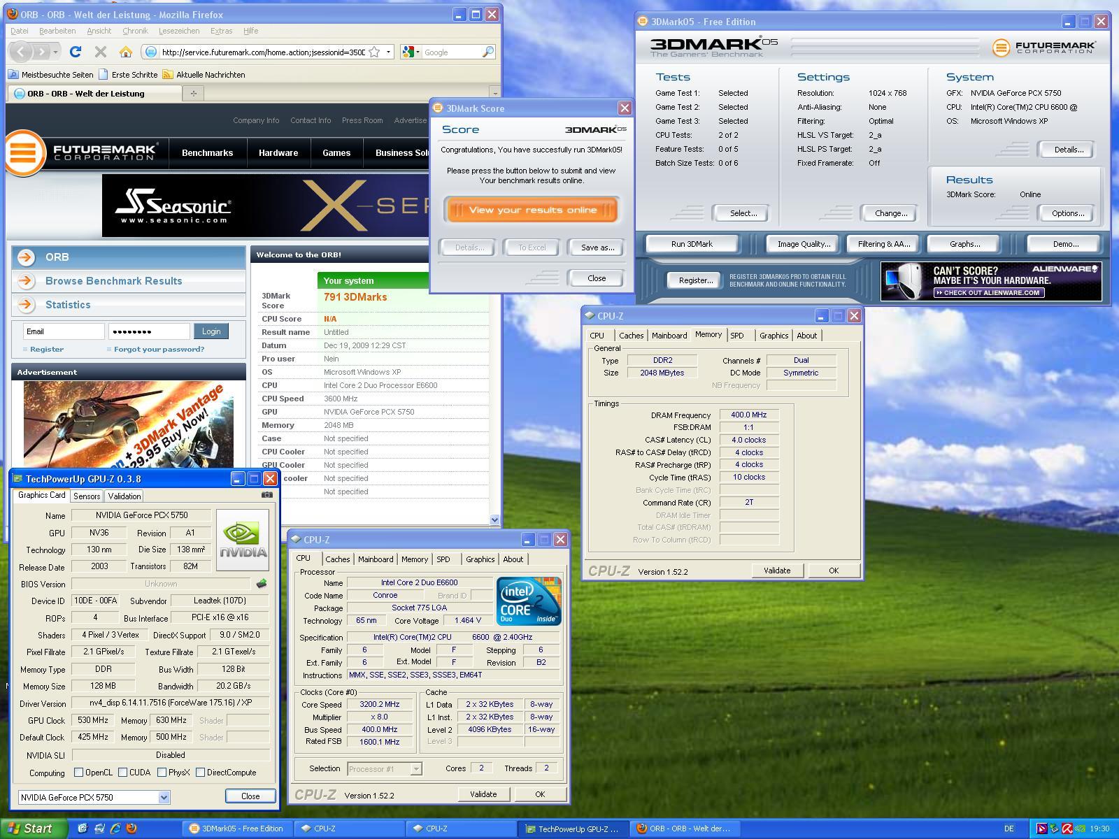Click the NVIDIA logo in GPU-Z

(243, 540)
